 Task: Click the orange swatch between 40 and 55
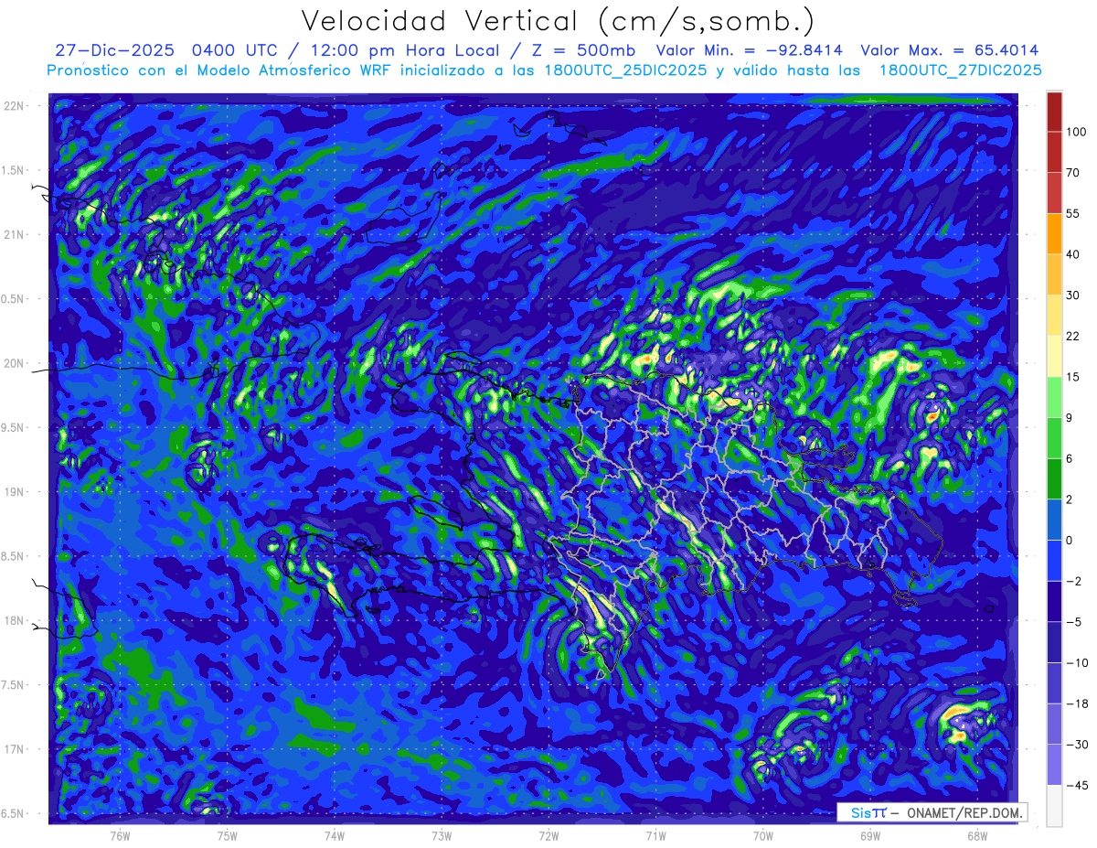(1054, 233)
